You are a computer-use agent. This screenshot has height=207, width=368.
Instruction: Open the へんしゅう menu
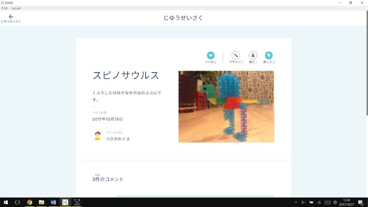pos(16,8)
